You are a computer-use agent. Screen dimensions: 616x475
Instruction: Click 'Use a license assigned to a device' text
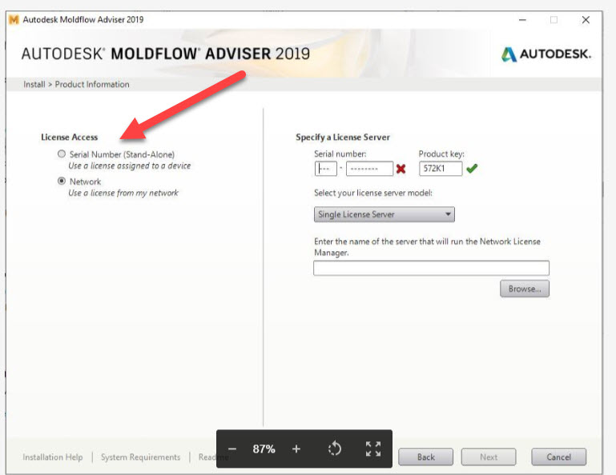[130, 166]
